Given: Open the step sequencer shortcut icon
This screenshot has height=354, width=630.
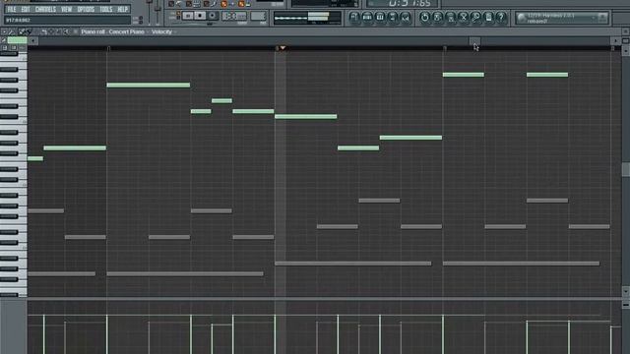Looking at the screenshot, I should point(367,17).
